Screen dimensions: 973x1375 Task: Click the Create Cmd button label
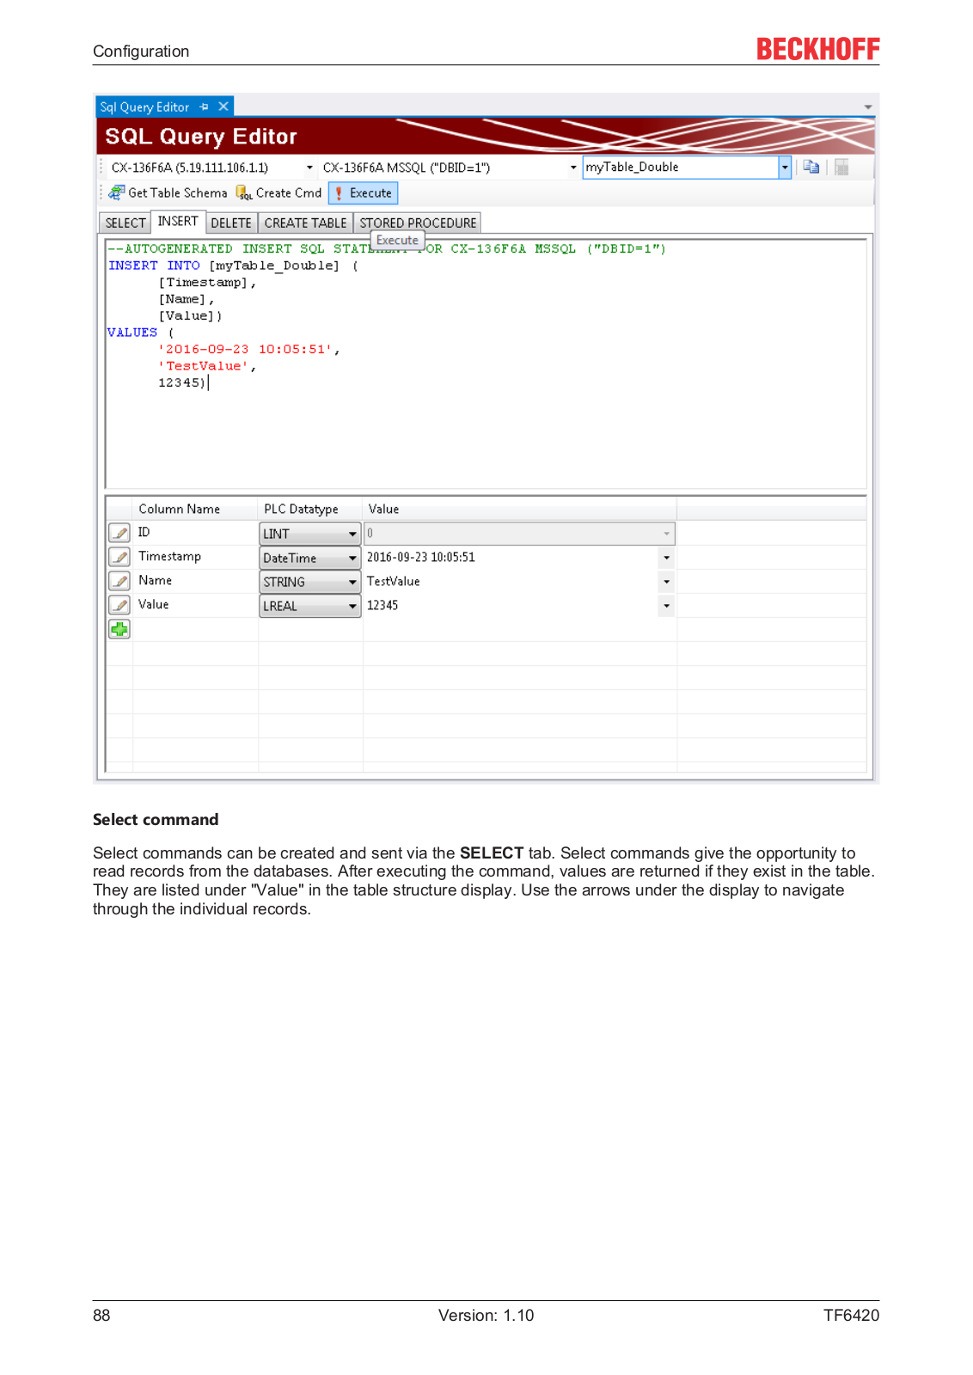coord(289,192)
